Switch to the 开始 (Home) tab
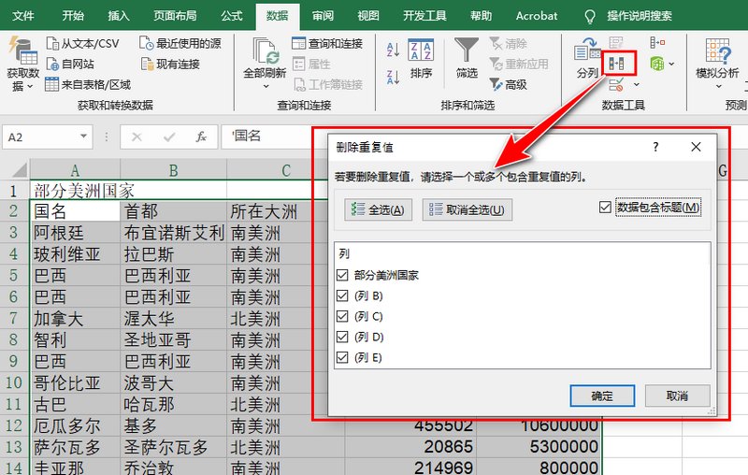Screen dimensions: 748x475 coord(73,16)
